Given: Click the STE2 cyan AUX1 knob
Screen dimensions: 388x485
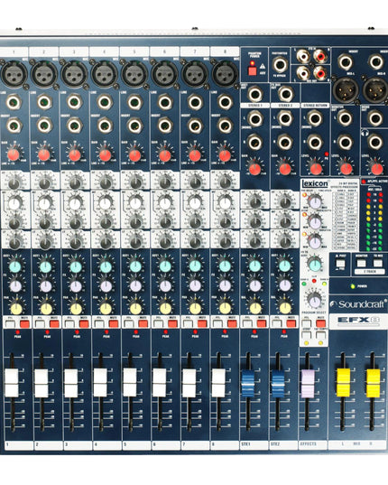Looking at the screenshot, I should 284,266.
